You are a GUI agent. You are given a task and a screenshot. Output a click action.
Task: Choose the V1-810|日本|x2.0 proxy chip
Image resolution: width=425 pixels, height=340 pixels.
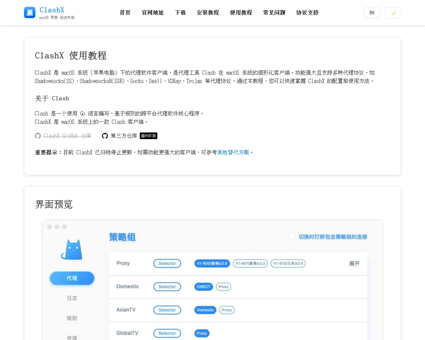tap(288, 263)
